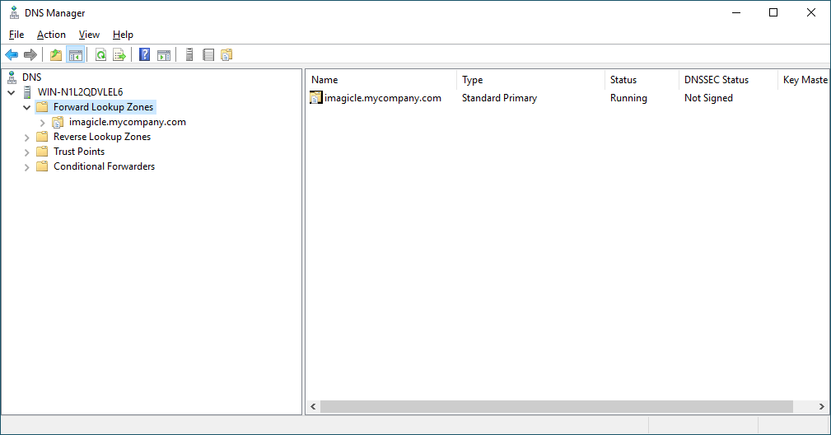Click the Export List toolbar icon
831x435 pixels.
[x=119, y=55]
